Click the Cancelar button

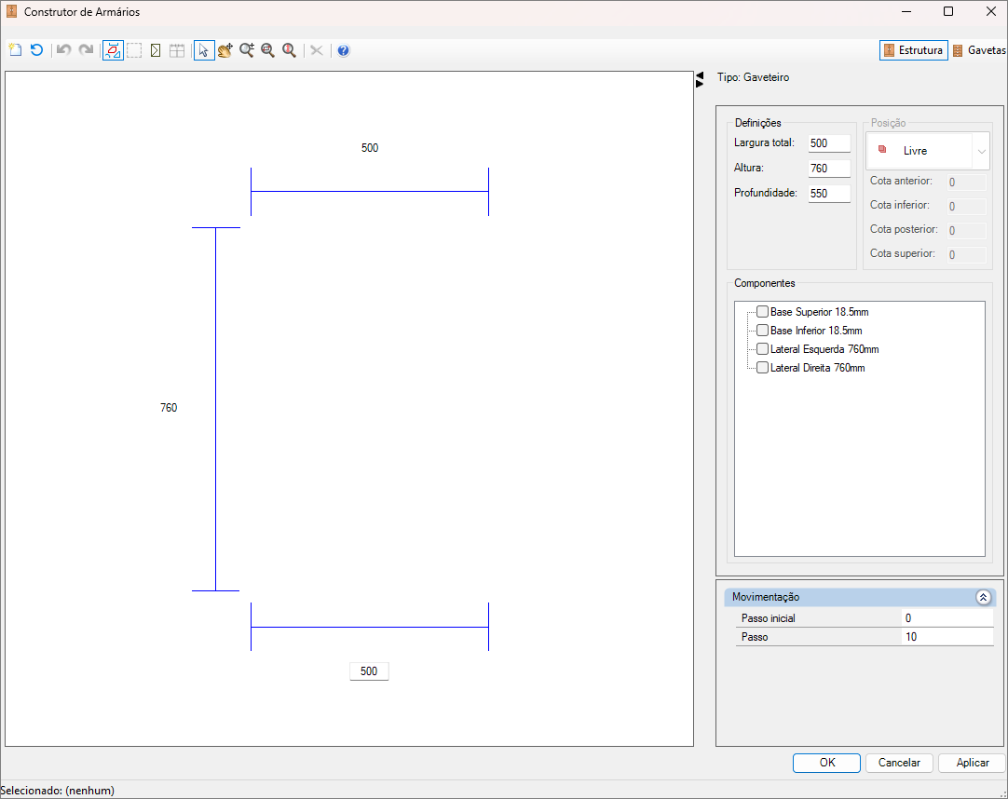pyautogui.click(x=899, y=763)
